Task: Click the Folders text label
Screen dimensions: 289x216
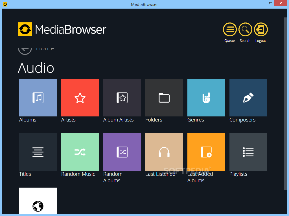Action: pos(154,120)
